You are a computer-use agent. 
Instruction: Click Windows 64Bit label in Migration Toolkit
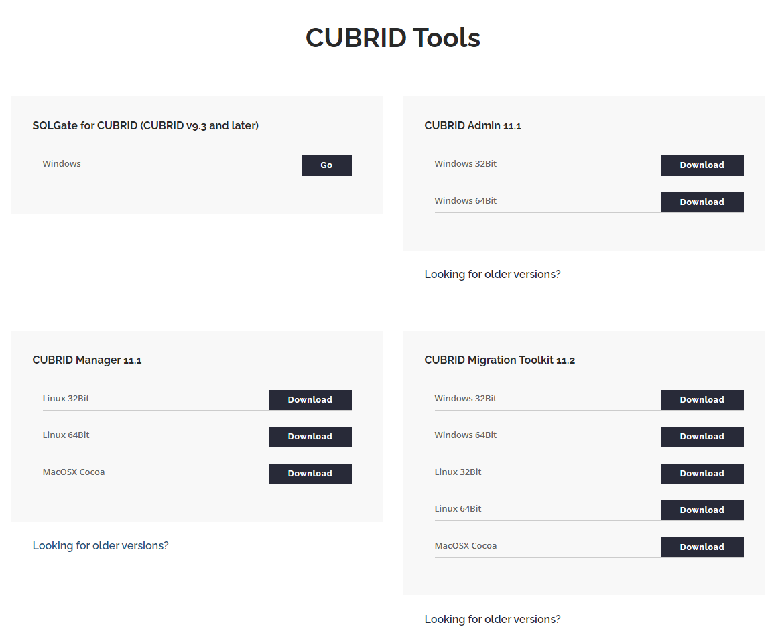tap(465, 435)
